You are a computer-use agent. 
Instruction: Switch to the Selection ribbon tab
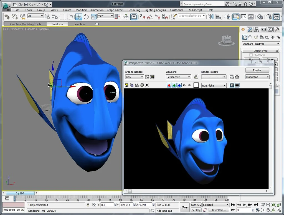tap(79, 24)
